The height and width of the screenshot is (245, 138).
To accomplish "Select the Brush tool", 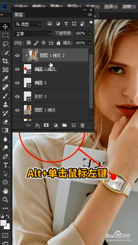I will [5, 96].
